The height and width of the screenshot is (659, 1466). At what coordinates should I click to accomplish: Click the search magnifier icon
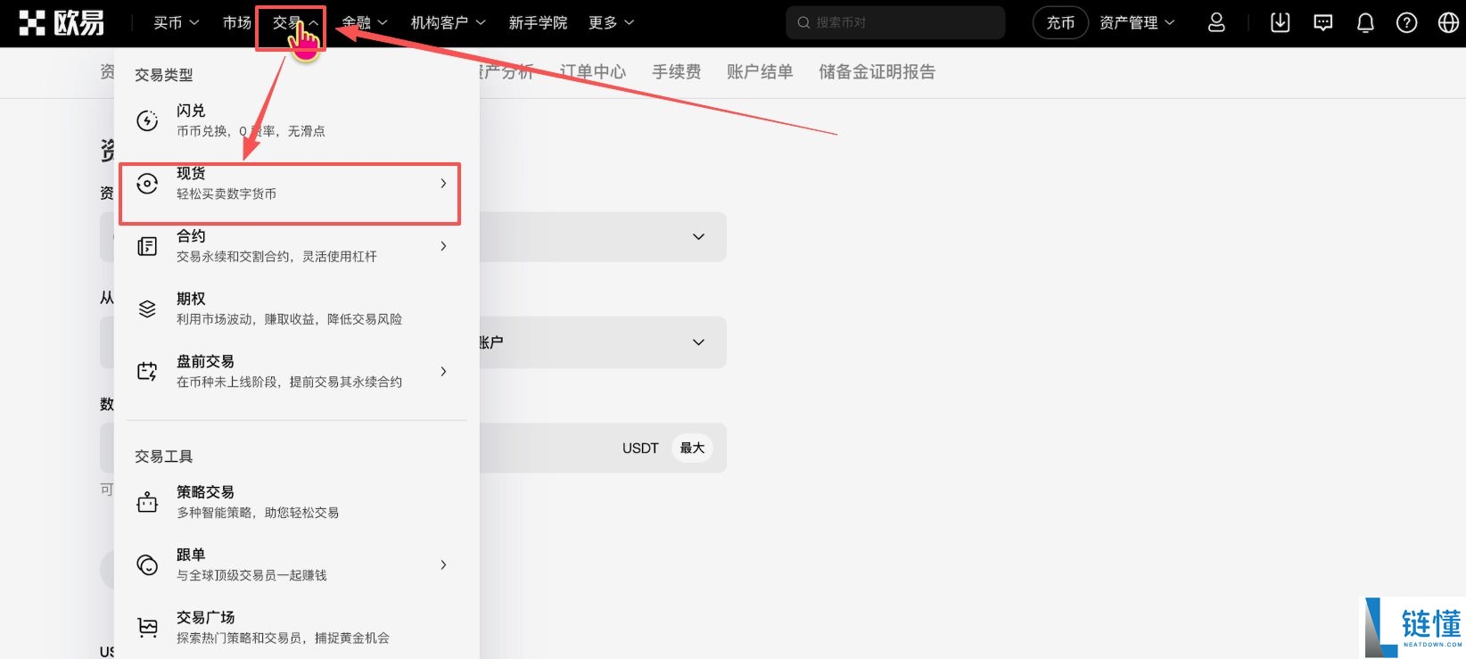coord(803,22)
